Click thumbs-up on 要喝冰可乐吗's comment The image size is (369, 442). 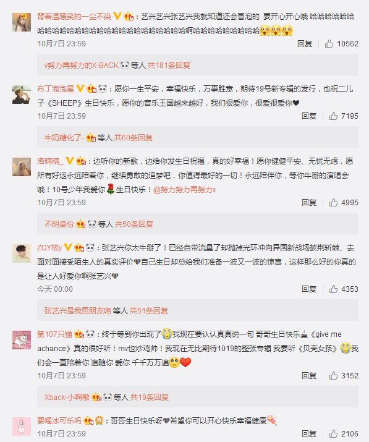(x=333, y=433)
